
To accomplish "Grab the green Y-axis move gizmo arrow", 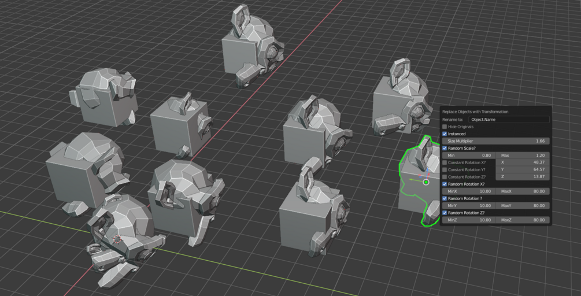I will tap(415, 180).
